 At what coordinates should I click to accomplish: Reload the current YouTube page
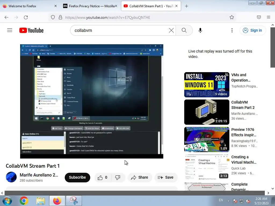26,17
